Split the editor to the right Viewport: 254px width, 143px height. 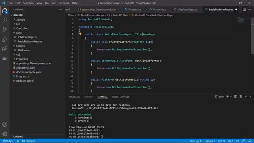(x=244, y=10)
